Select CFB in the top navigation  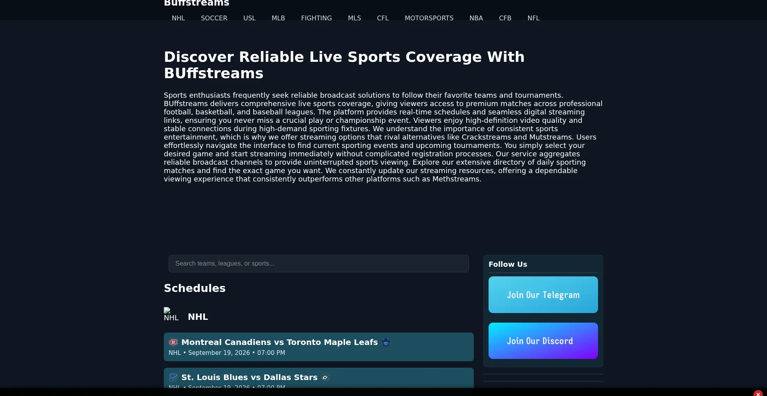pyautogui.click(x=505, y=18)
